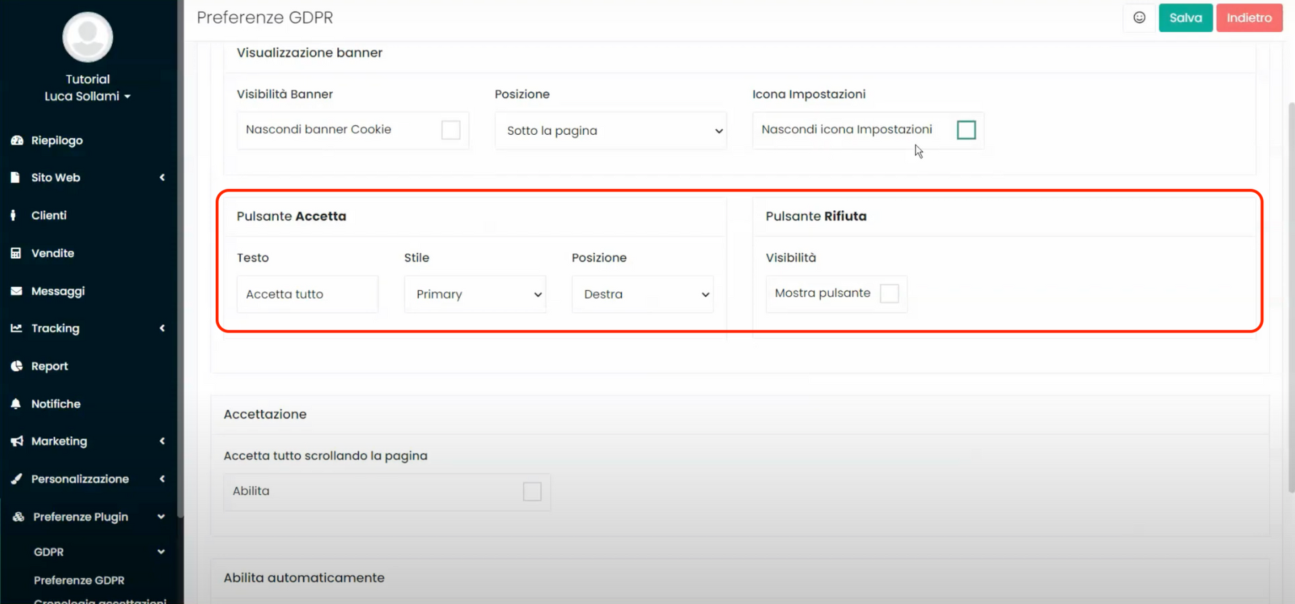Viewport: 1295px width, 604px height.
Task: Click the Pulsante Rifiuta heading
Action: (816, 216)
